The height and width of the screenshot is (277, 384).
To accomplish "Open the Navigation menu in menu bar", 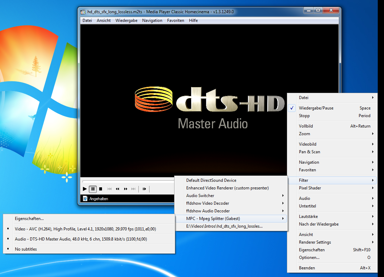I will [x=152, y=21].
